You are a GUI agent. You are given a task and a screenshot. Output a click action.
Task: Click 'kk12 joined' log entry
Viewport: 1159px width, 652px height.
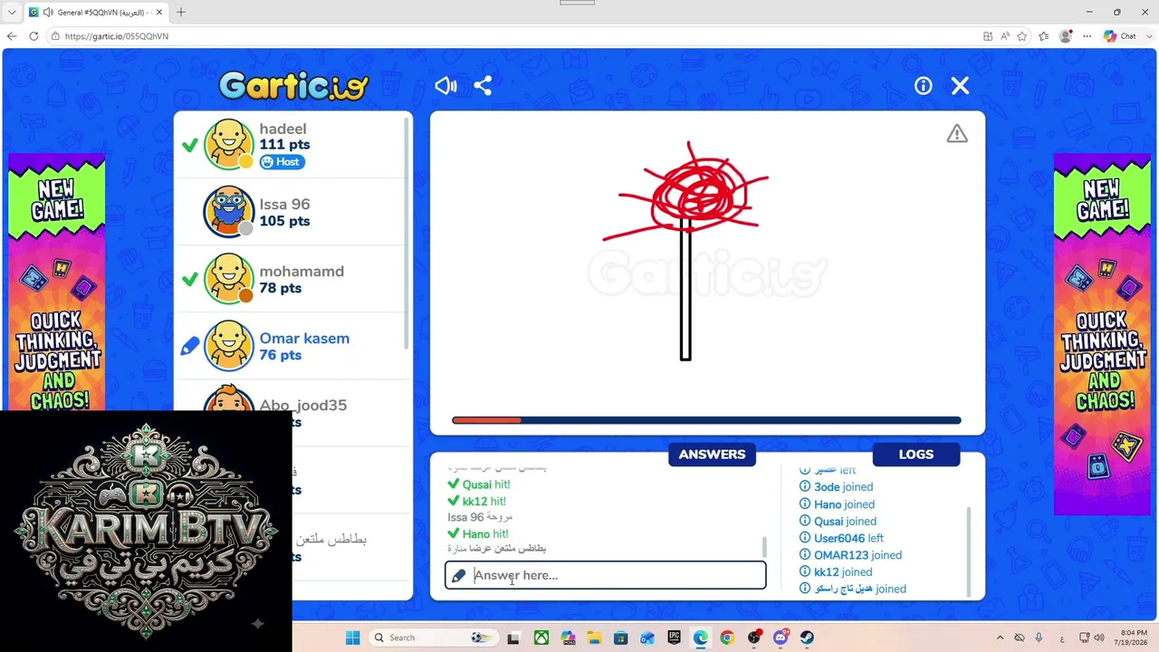[835, 572]
